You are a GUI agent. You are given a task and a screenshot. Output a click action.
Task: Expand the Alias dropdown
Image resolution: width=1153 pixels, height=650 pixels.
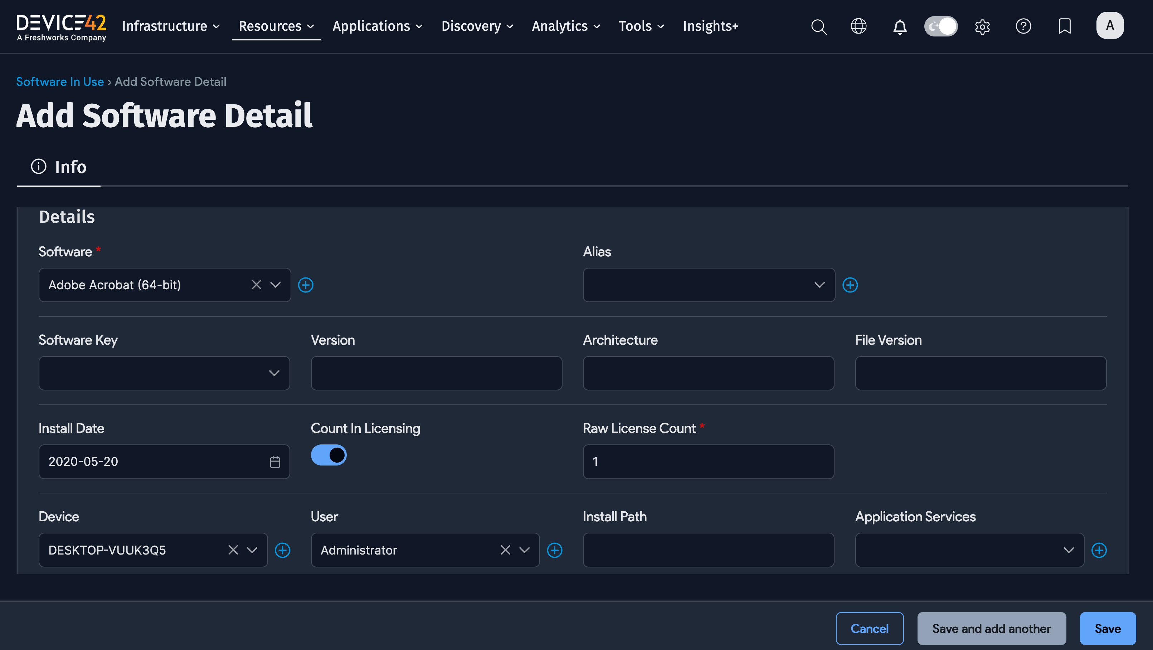[819, 285]
